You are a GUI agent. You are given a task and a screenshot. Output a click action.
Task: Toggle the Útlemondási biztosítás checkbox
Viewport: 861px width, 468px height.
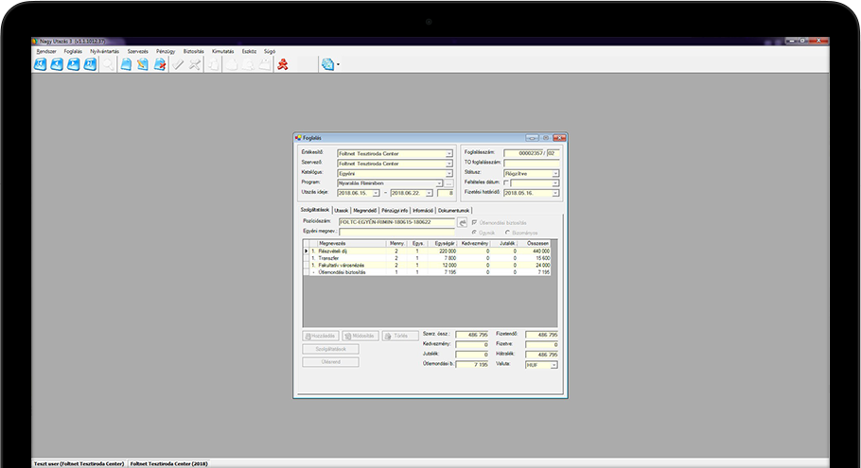(x=474, y=223)
